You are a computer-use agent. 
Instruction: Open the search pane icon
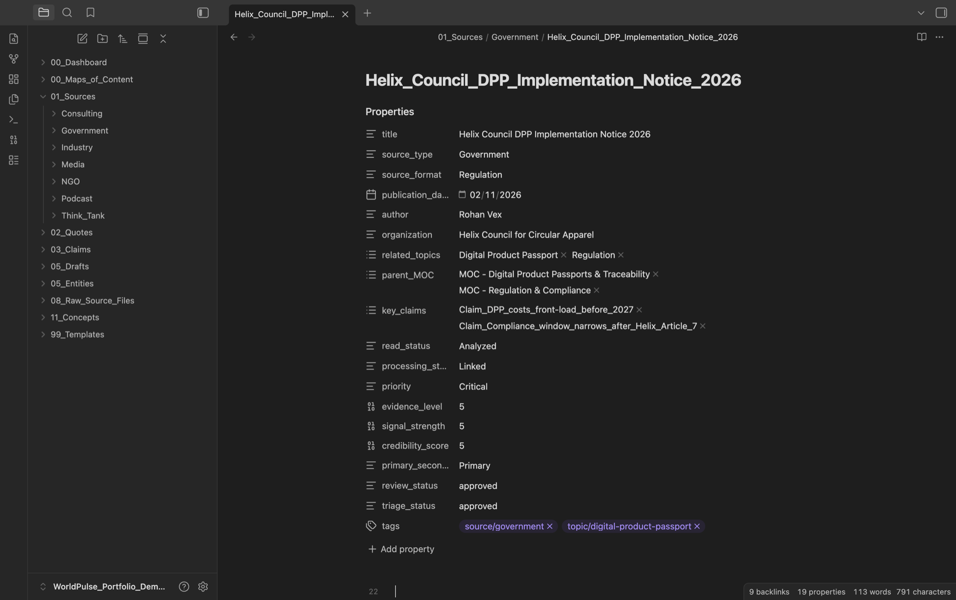pyautogui.click(x=67, y=12)
